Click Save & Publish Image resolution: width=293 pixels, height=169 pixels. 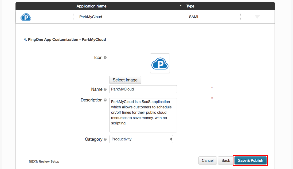[250, 160]
